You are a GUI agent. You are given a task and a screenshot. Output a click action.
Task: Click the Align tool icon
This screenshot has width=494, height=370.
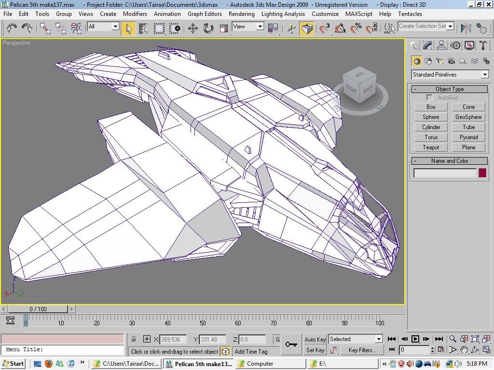481,28
